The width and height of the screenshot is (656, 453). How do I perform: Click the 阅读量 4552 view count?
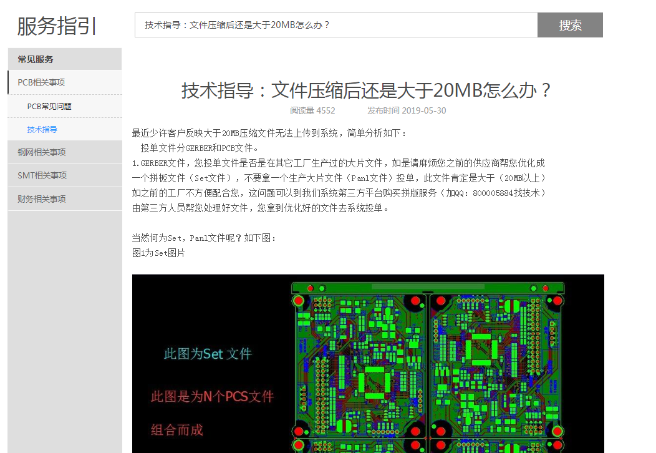(x=312, y=110)
